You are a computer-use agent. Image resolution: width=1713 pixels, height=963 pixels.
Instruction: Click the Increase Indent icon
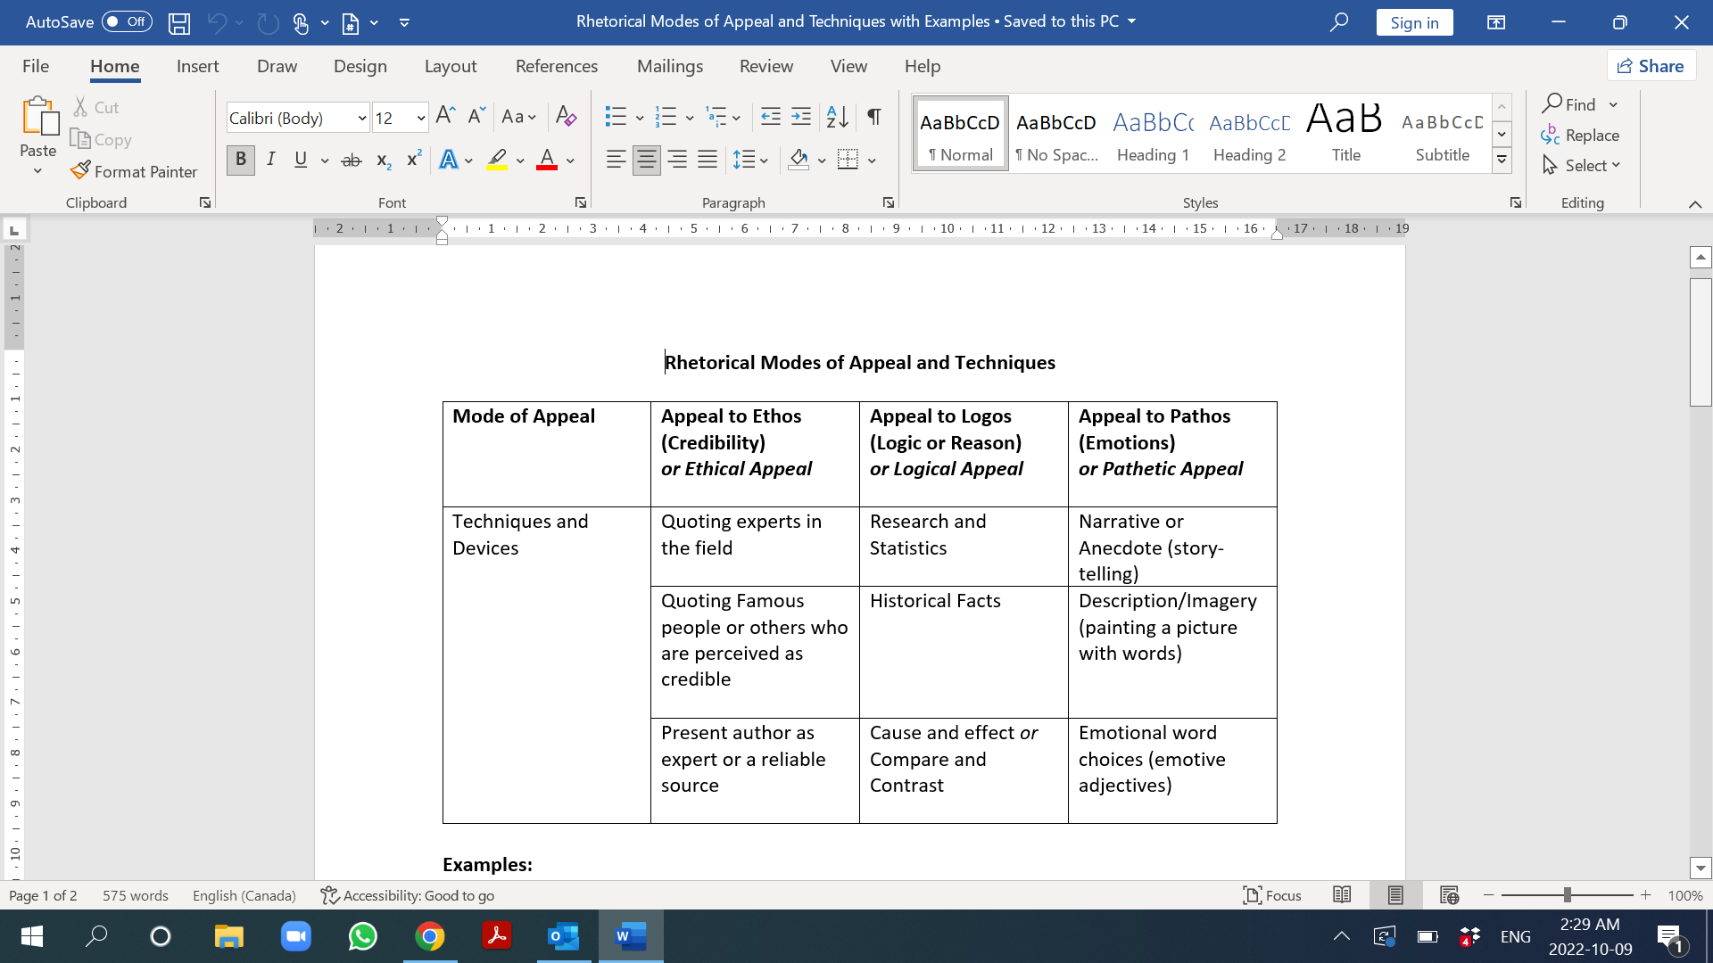pos(801,116)
